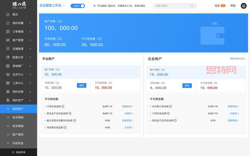Viewport: 250px width, 156px height.
Task: Open 查看明细 for 雇主信息未完善冻结金额
Action: click(127, 120)
